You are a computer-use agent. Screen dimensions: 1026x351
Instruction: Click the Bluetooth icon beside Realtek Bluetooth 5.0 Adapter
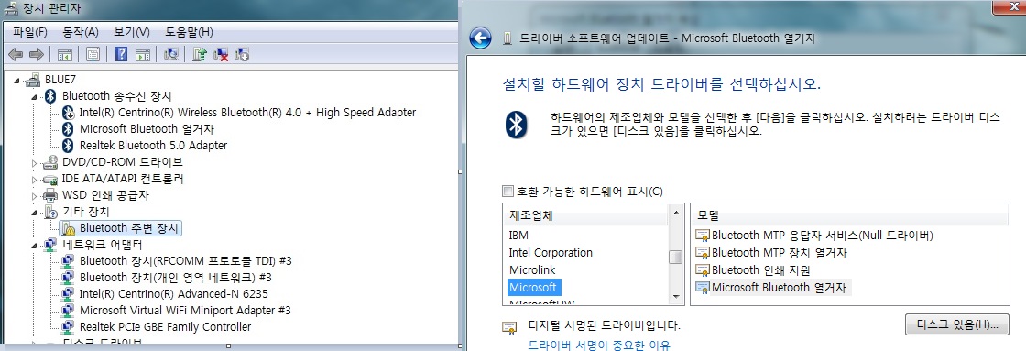tap(68, 146)
